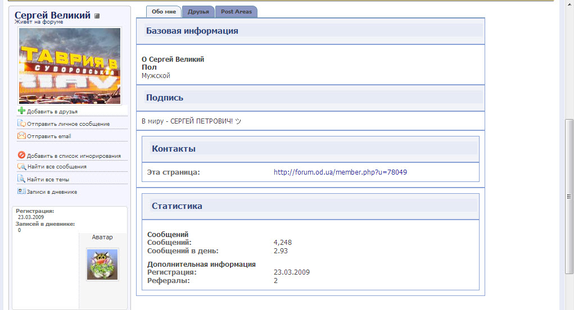
Task: Click the cat avatar image
Action: tap(102, 265)
